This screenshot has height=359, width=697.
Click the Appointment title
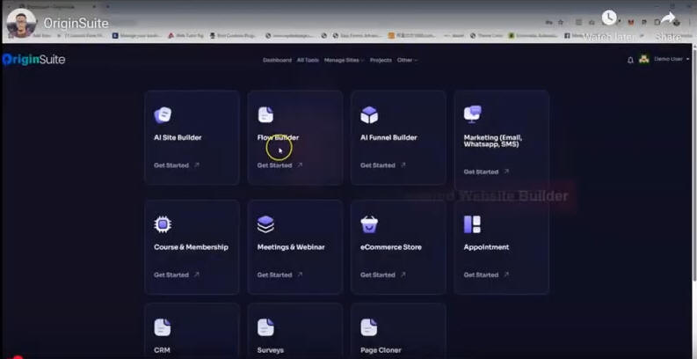486,247
